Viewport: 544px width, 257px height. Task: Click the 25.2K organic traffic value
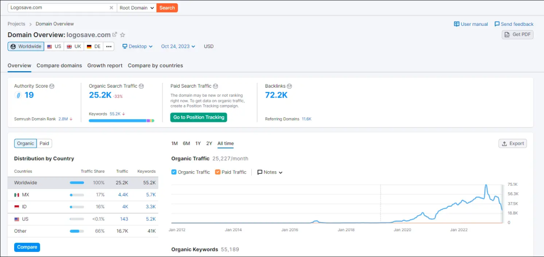[x=100, y=95]
